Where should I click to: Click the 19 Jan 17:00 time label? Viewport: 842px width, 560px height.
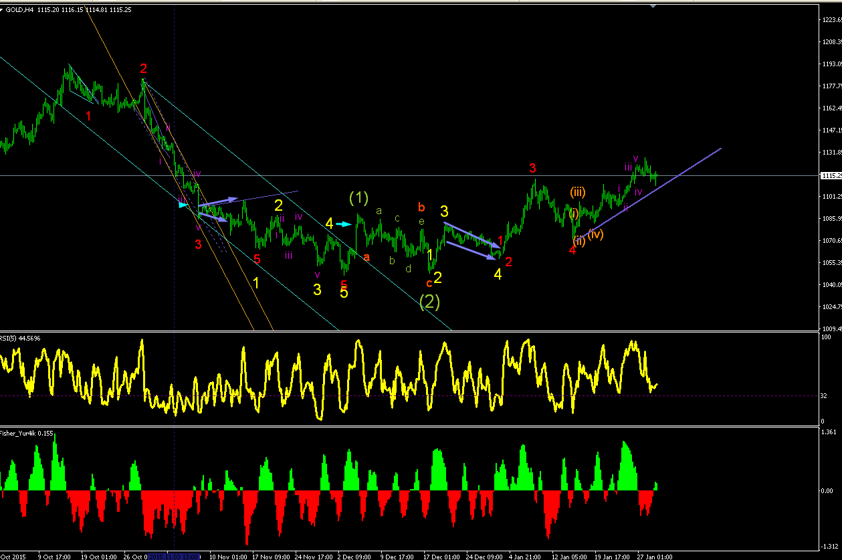[x=612, y=556]
